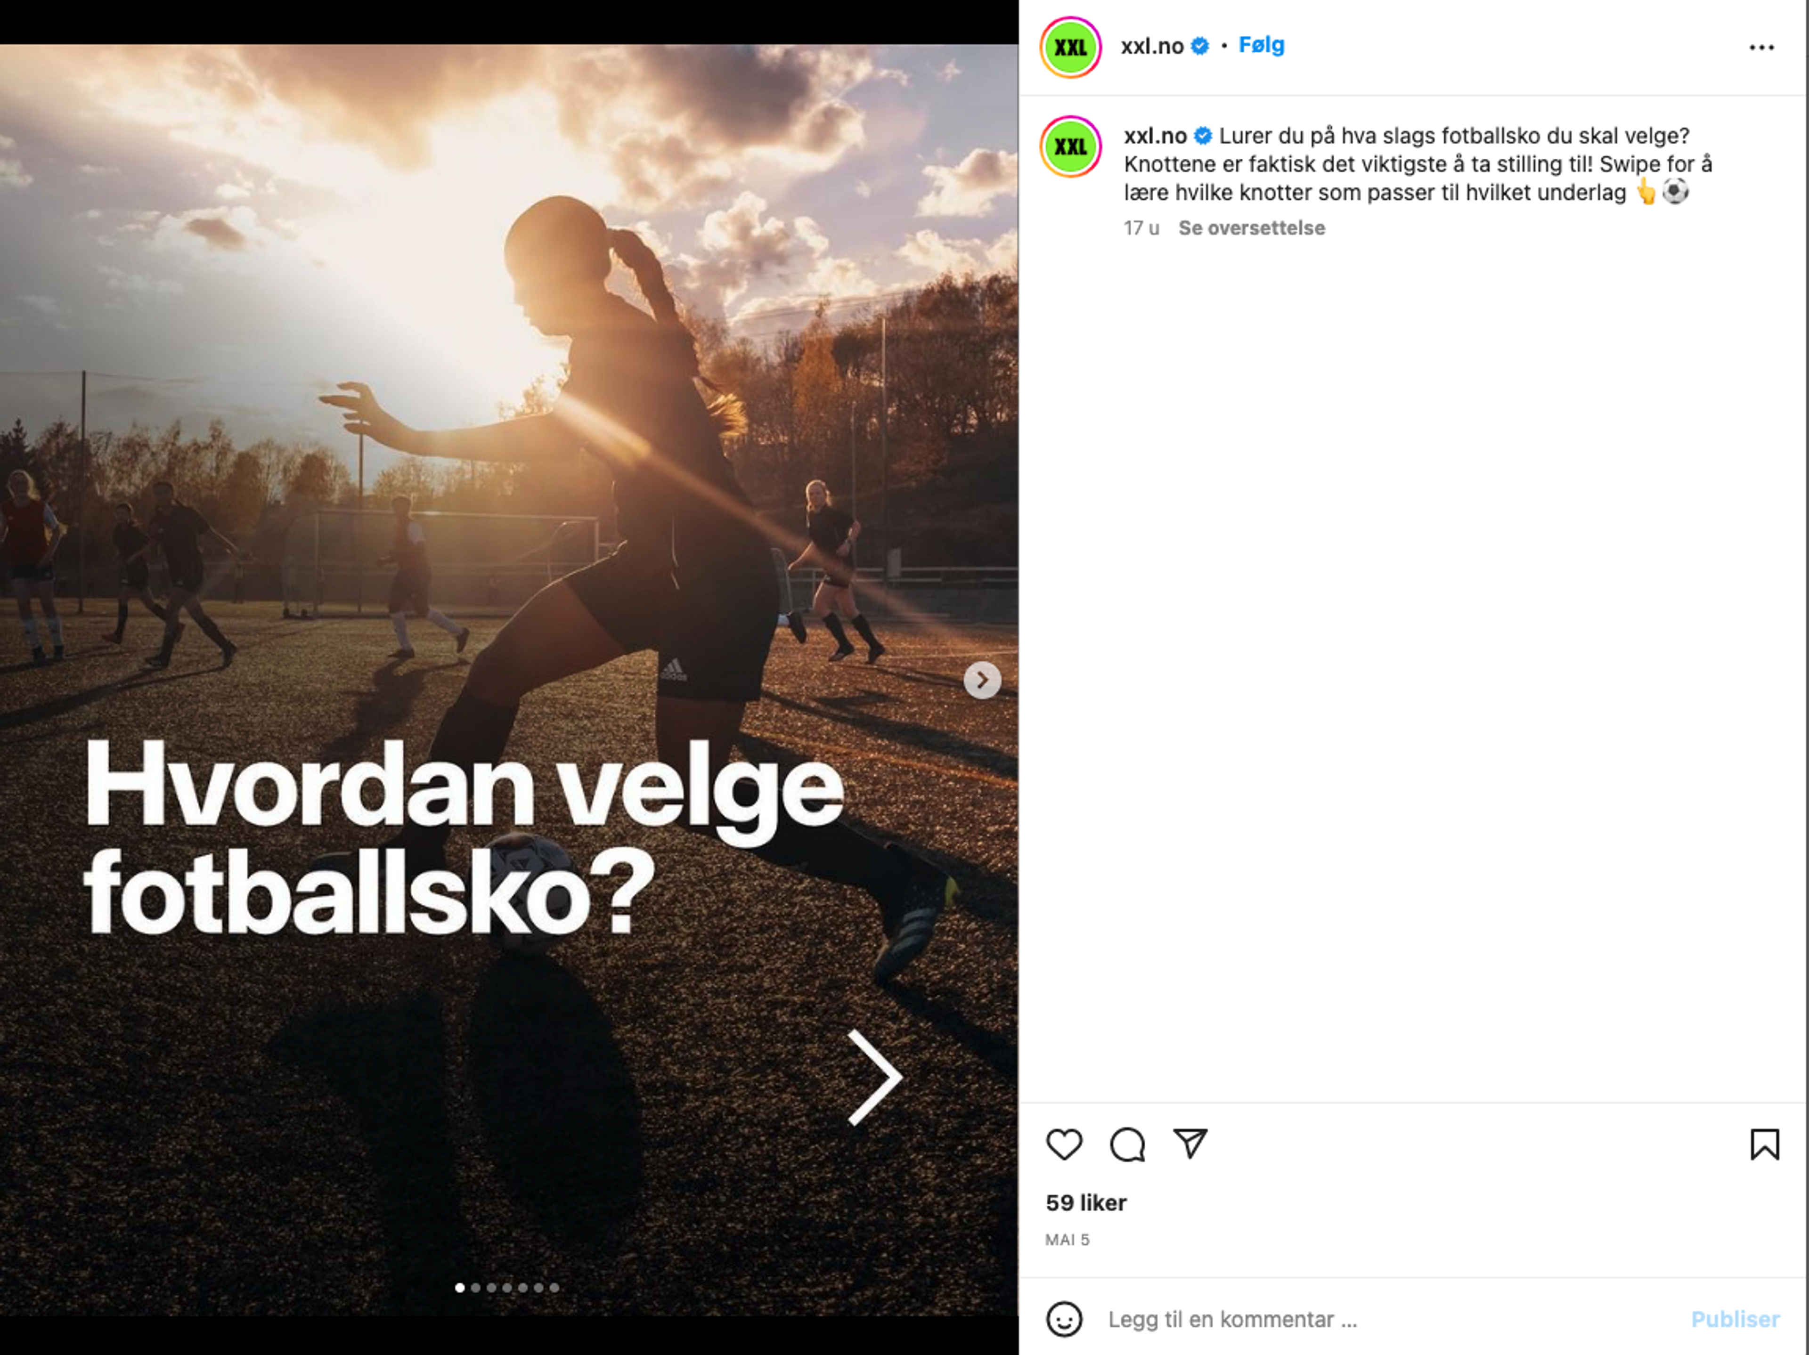Image resolution: width=1809 pixels, height=1355 pixels.
Task: Save post with the bookmark icon
Action: point(1764,1144)
